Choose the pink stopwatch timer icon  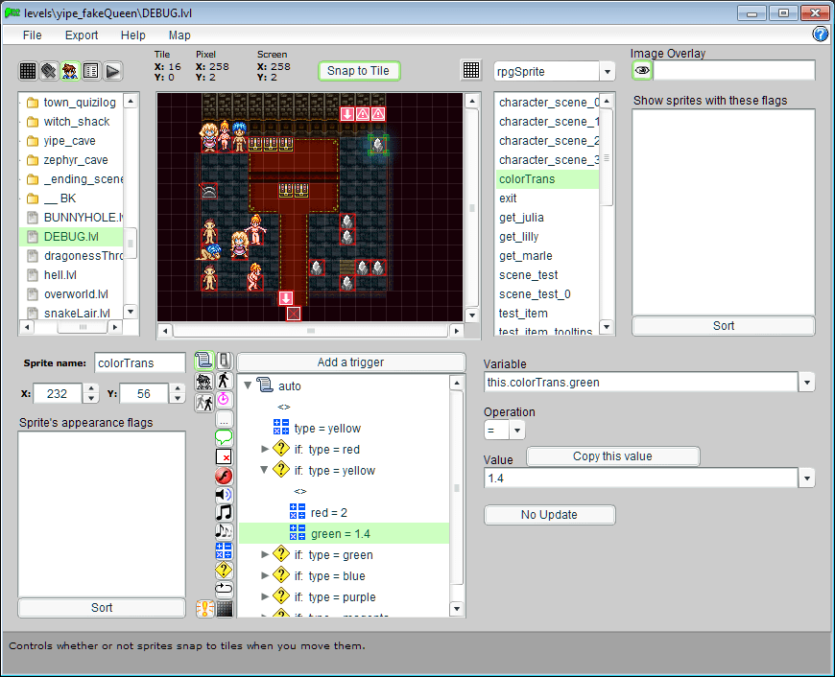pos(224,399)
